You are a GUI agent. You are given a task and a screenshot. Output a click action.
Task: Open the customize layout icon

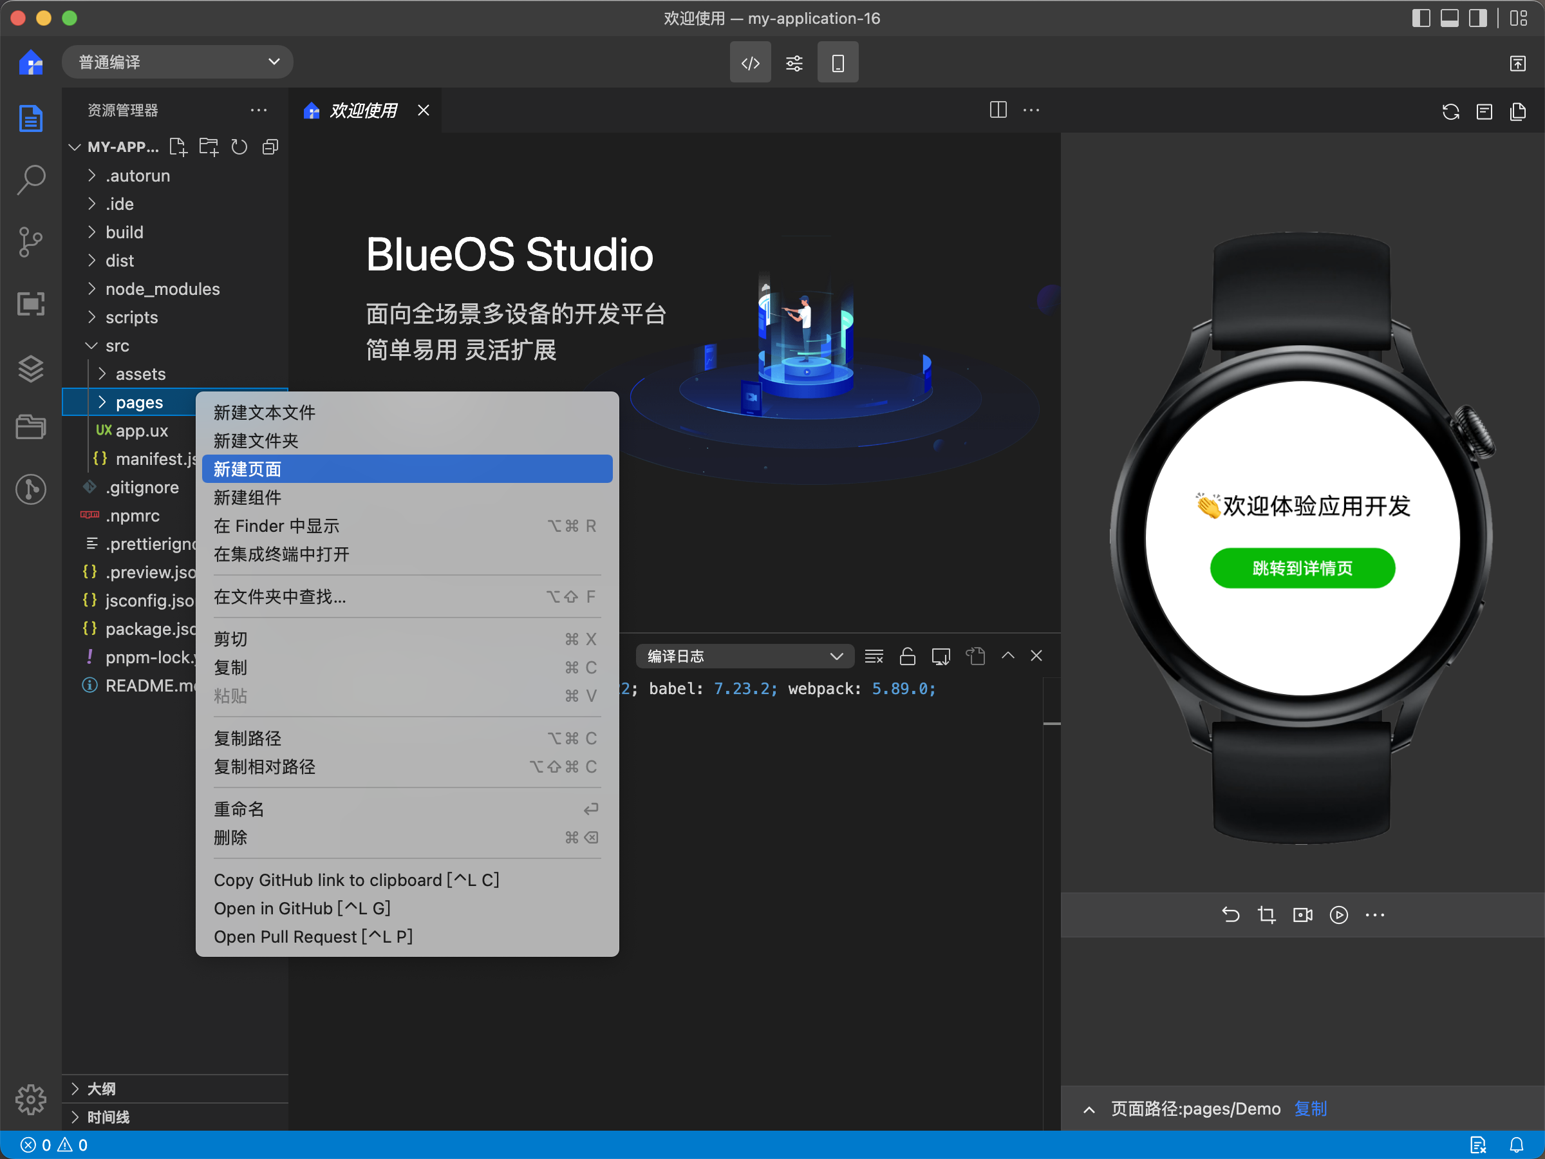pyautogui.click(x=1519, y=18)
